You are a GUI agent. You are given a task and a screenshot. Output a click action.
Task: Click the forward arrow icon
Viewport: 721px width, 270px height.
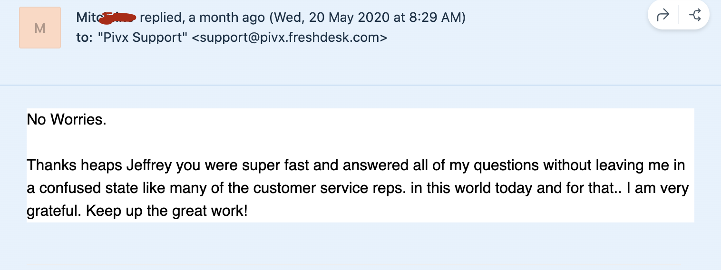click(663, 16)
